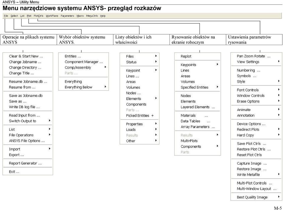
Task: Open Multi-Window Layout
Action: point(256,189)
